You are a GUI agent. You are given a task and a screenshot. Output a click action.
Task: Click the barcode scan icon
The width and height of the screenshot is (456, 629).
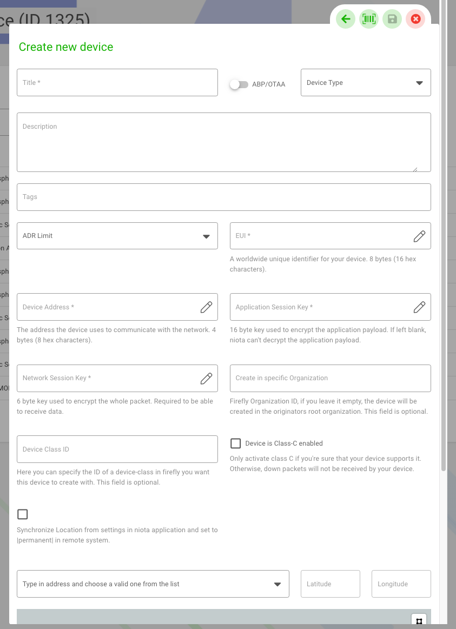[369, 19]
